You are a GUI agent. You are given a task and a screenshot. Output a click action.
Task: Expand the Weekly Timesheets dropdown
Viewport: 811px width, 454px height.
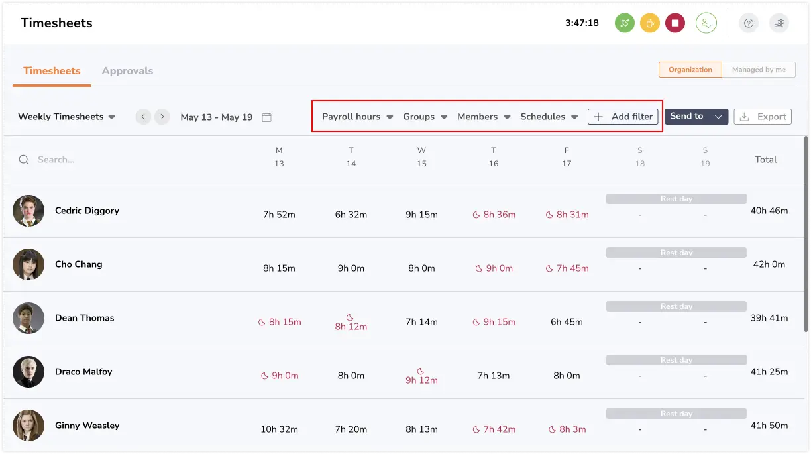(66, 116)
